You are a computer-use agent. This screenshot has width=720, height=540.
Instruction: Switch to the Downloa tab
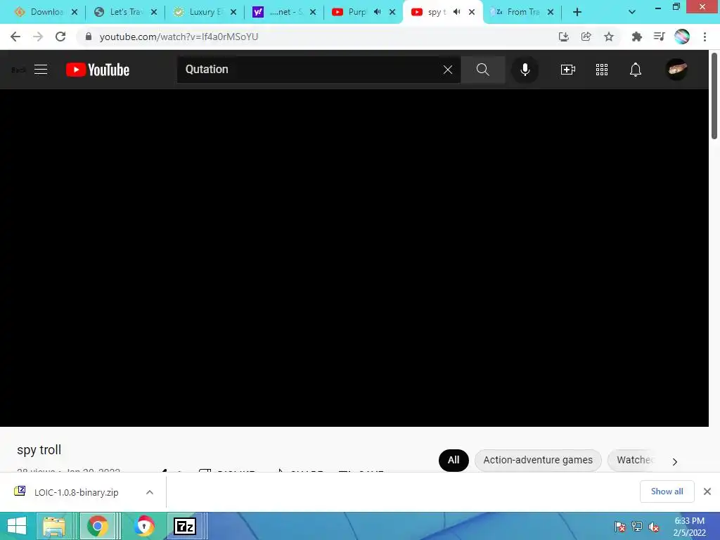click(x=45, y=12)
